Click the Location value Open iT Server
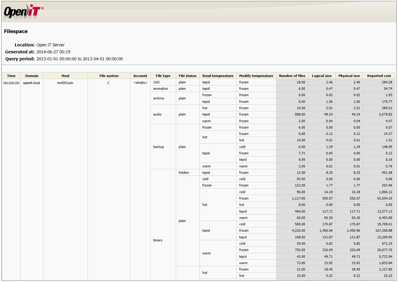The image size is (398, 282). pyautogui.click(x=51, y=45)
